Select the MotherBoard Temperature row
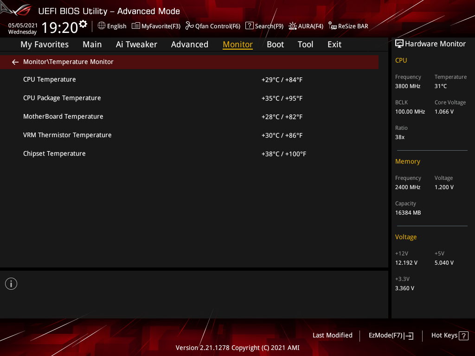Screen dimensions: 475x356 point(189,116)
